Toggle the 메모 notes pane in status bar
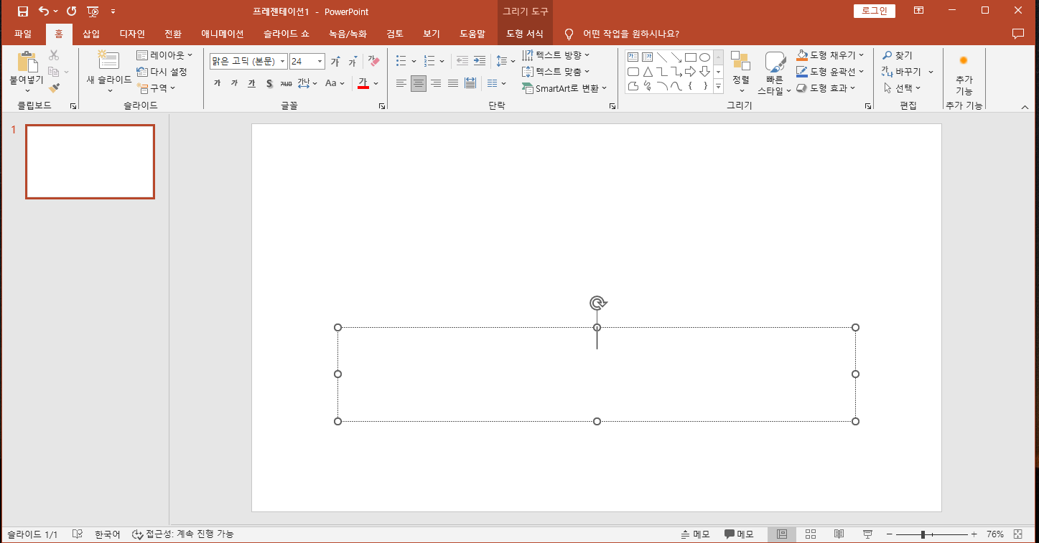Viewport: 1039px width, 543px height. pyautogui.click(x=696, y=534)
